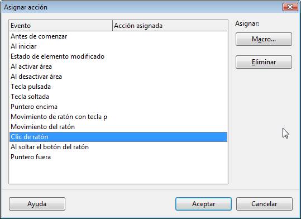Viewport: 301px width, 219px height.
Task: Select 'Movimiento de ratón con tecla p' row
Action: click(x=118, y=117)
